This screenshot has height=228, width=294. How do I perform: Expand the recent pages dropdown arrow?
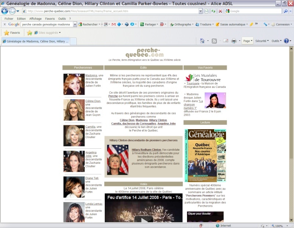(x=18, y=11)
